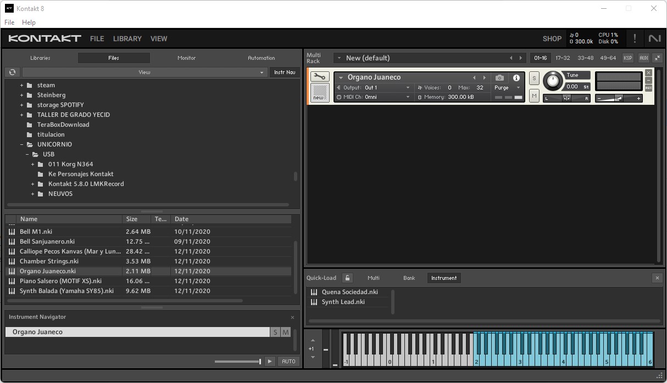Toggle the AUTO preview button

pyautogui.click(x=288, y=361)
